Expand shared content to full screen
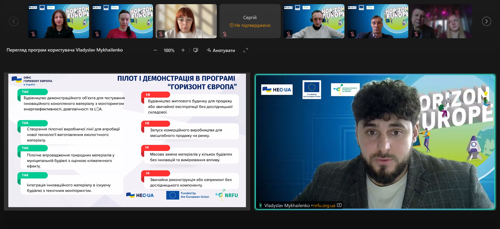The width and height of the screenshot is (500, 229). tap(245, 50)
